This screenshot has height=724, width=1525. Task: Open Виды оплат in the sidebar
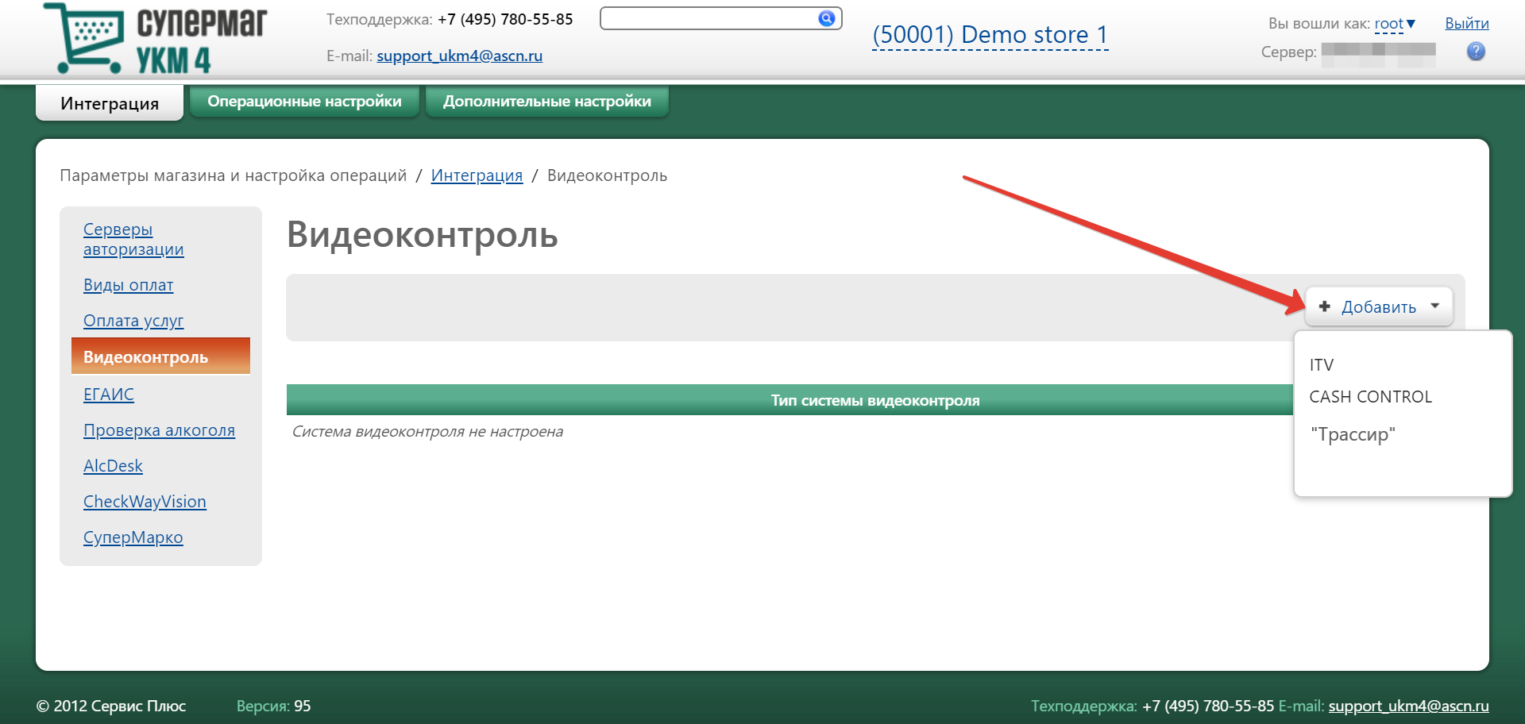tap(128, 285)
